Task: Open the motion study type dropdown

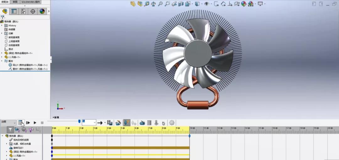Action: point(8,123)
